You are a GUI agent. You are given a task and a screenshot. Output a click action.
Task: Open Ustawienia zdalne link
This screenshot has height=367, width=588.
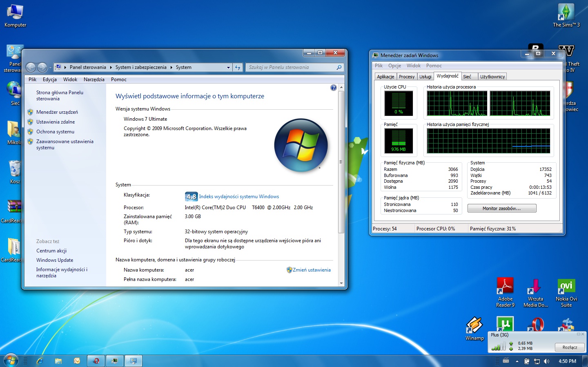pyautogui.click(x=56, y=122)
